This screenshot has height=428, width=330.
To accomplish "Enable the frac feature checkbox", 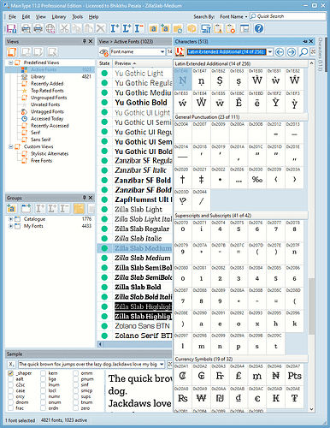I will pos(10,408).
